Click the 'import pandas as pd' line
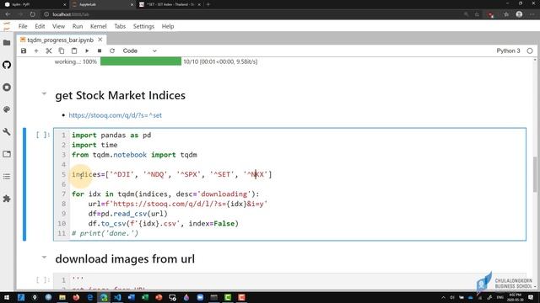This screenshot has height=303, width=540. click(111, 135)
